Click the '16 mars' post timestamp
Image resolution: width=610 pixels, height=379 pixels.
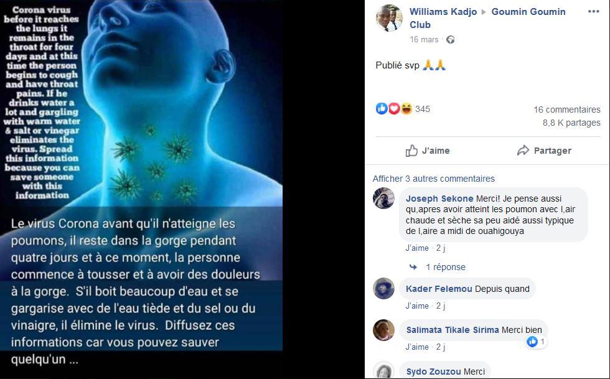(424, 40)
